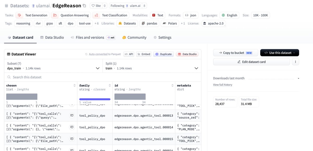Open conversation icon for row agentic_tool.000015
This screenshot has height=151, width=313.
[x=72, y=139]
